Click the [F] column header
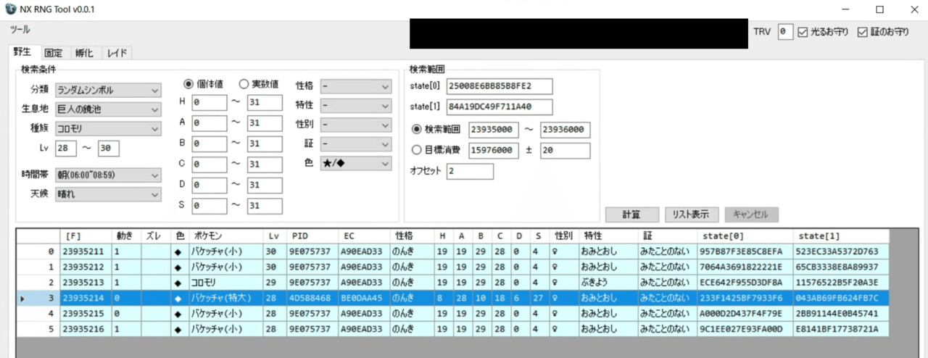928x358 pixels. pyautogui.click(x=85, y=236)
